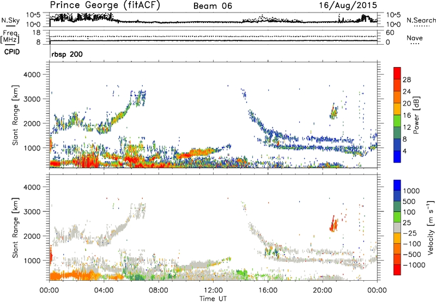Click the 'N.Sky' legend label

[x=10, y=20]
